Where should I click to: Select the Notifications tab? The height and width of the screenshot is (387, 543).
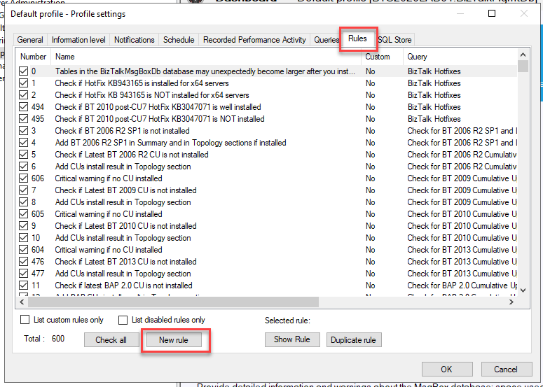134,40
